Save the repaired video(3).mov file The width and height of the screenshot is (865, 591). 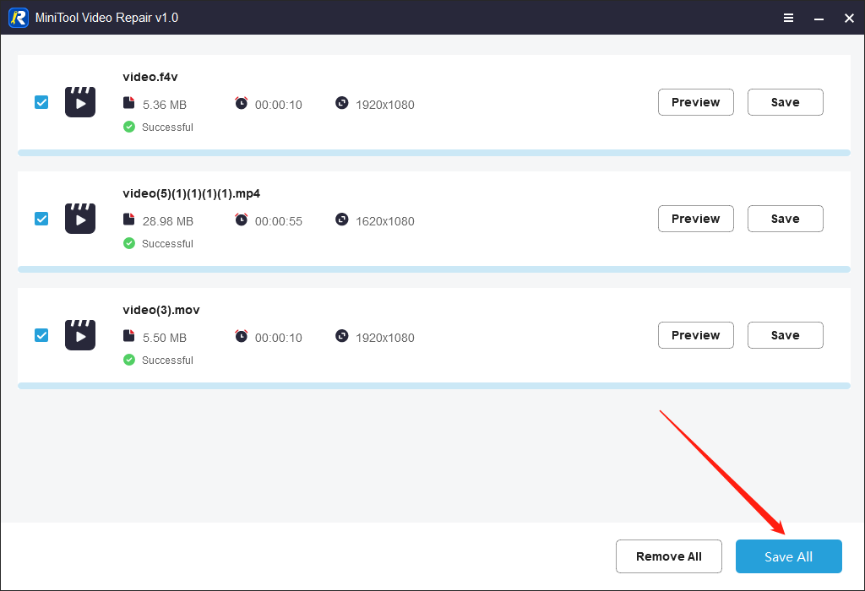pyautogui.click(x=785, y=335)
